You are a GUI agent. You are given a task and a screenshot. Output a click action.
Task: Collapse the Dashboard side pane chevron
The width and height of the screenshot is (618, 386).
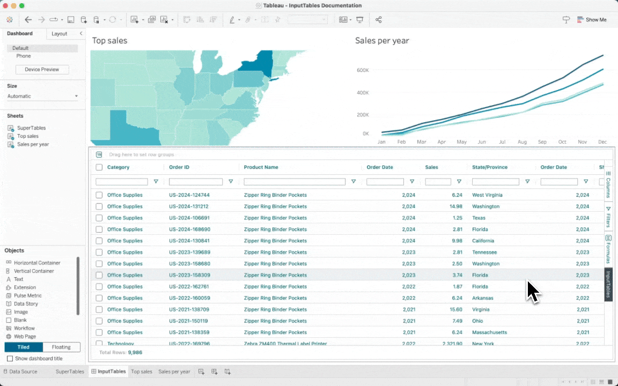[x=81, y=34]
